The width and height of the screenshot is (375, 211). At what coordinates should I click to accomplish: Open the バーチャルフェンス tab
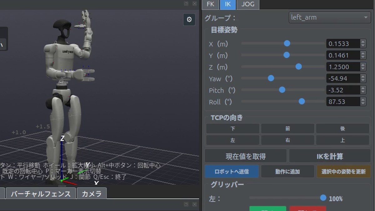point(41,193)
